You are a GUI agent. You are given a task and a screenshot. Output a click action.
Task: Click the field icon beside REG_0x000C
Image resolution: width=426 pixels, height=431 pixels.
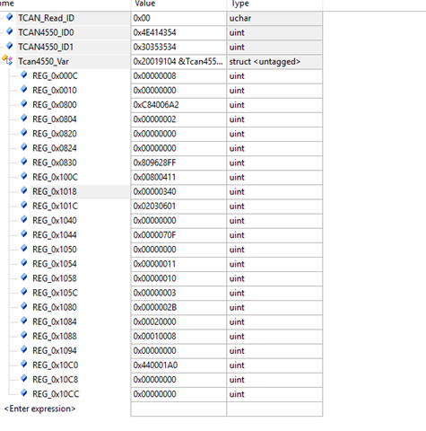coord(24,75)
